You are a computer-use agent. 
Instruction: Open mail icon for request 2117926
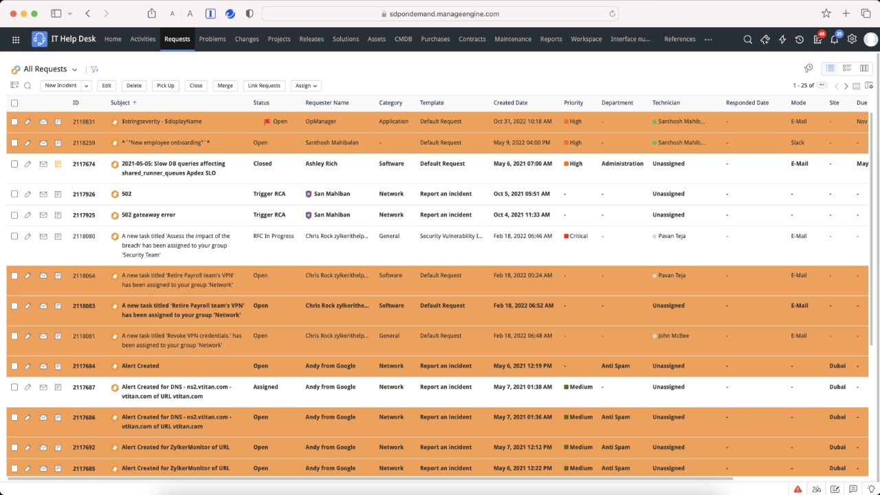[x=43, y=194]
